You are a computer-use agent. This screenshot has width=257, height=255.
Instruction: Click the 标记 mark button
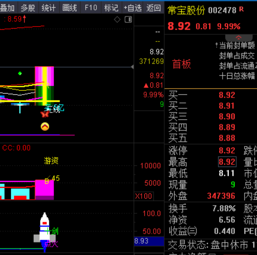click(x=111, y=8)
